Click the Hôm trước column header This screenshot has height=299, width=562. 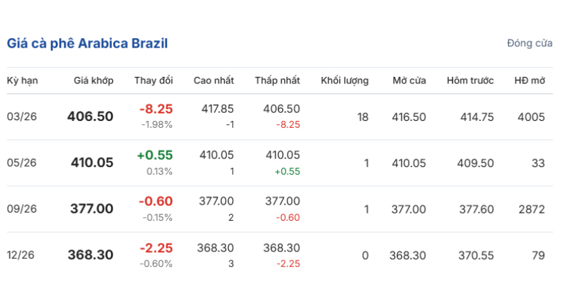(x=470, y=80)
